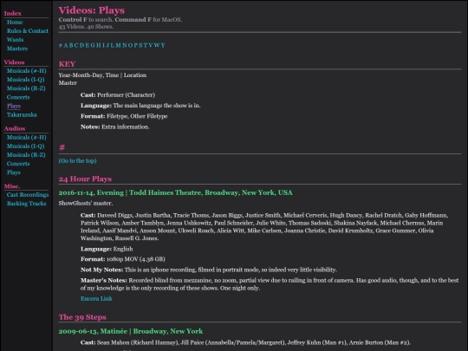Open the Backing Tracks page
The width and height of the screenshot is (468, 351).
pos(27,204)
